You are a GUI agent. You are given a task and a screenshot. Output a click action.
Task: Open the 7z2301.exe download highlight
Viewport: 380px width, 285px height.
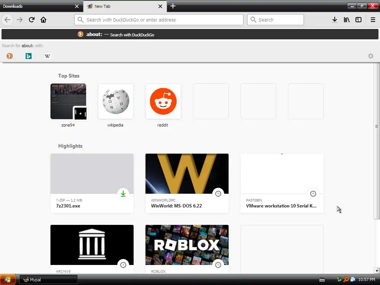pyautogui.click(x=92, y=183)
